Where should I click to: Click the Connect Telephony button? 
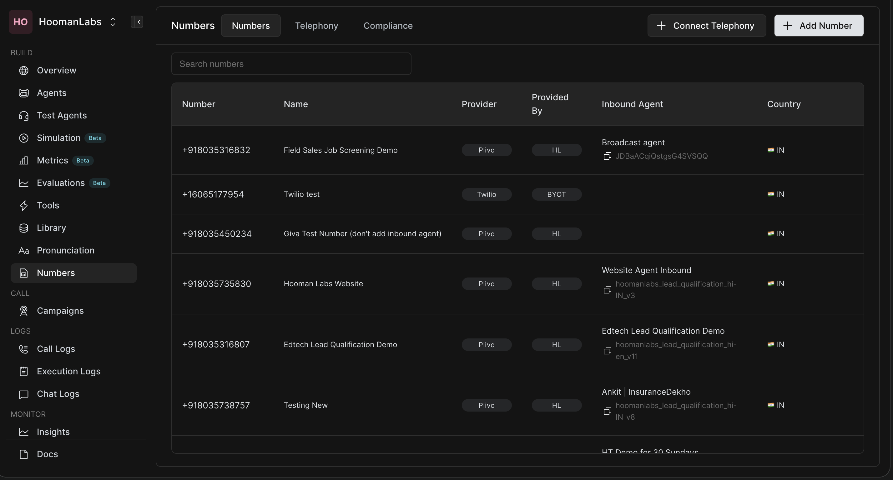click(x=707, y=26)
